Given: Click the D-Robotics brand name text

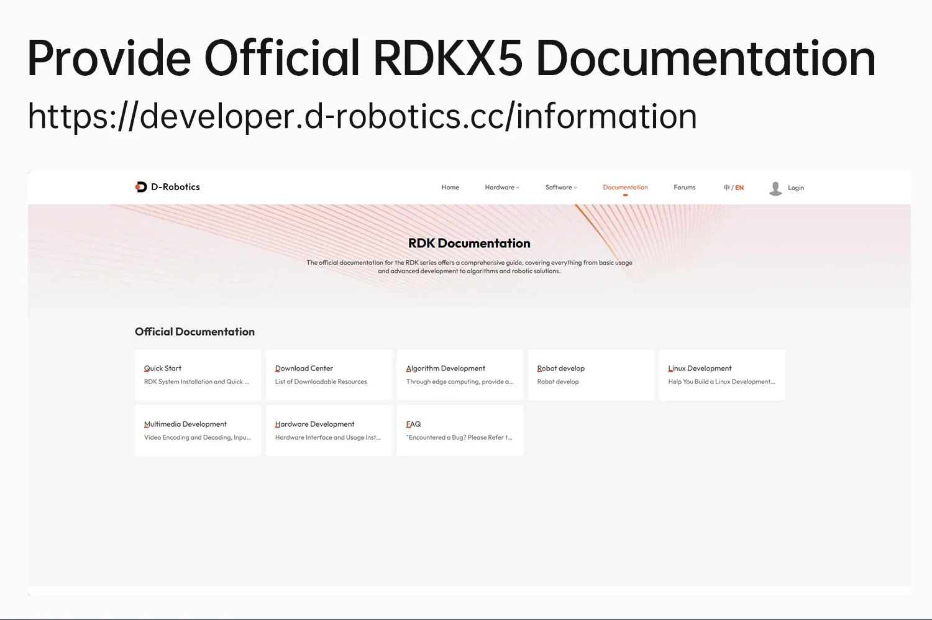Looking at the screenshot, I should point(176,187).
